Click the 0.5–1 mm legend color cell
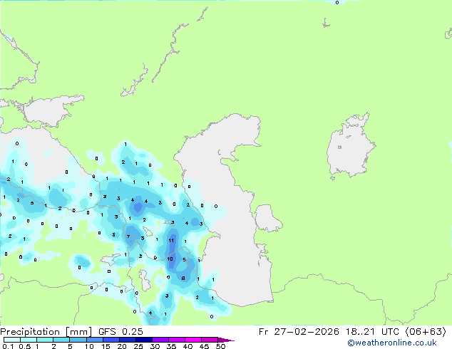The width and height of the screenshot is (452, 349). tap(29, 340)
